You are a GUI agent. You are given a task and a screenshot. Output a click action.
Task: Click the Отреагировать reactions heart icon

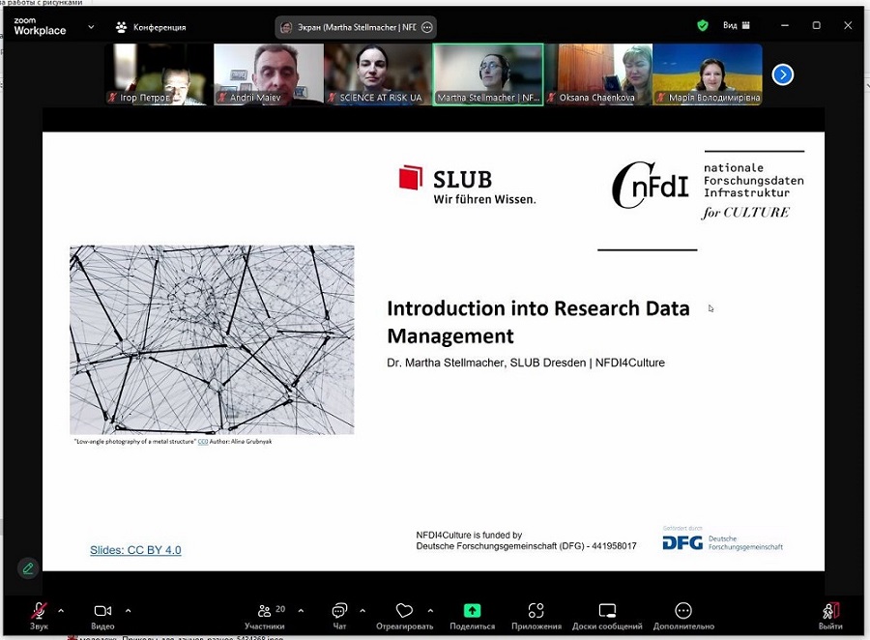[x=404, y=612]
